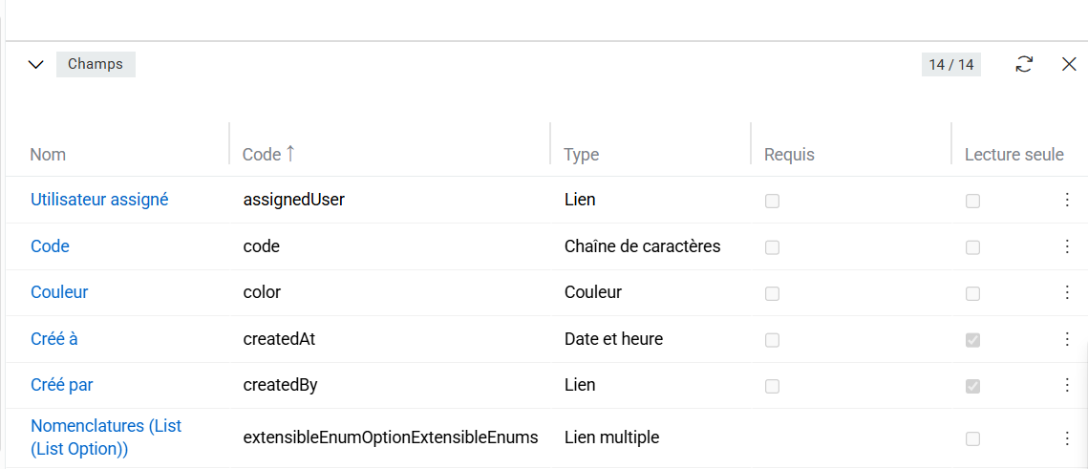Screen dimensions: 1088x469
Task: Toggle Requis checkbox for Couleur
Action: click(x=772, y=293)
